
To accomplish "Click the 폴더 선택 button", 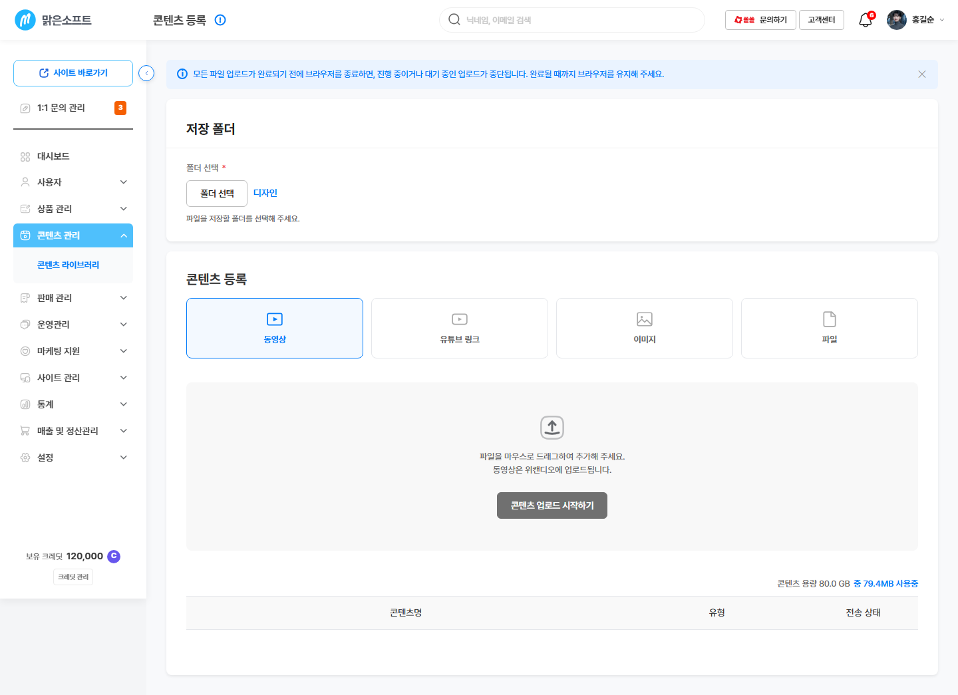I will 217,194.
